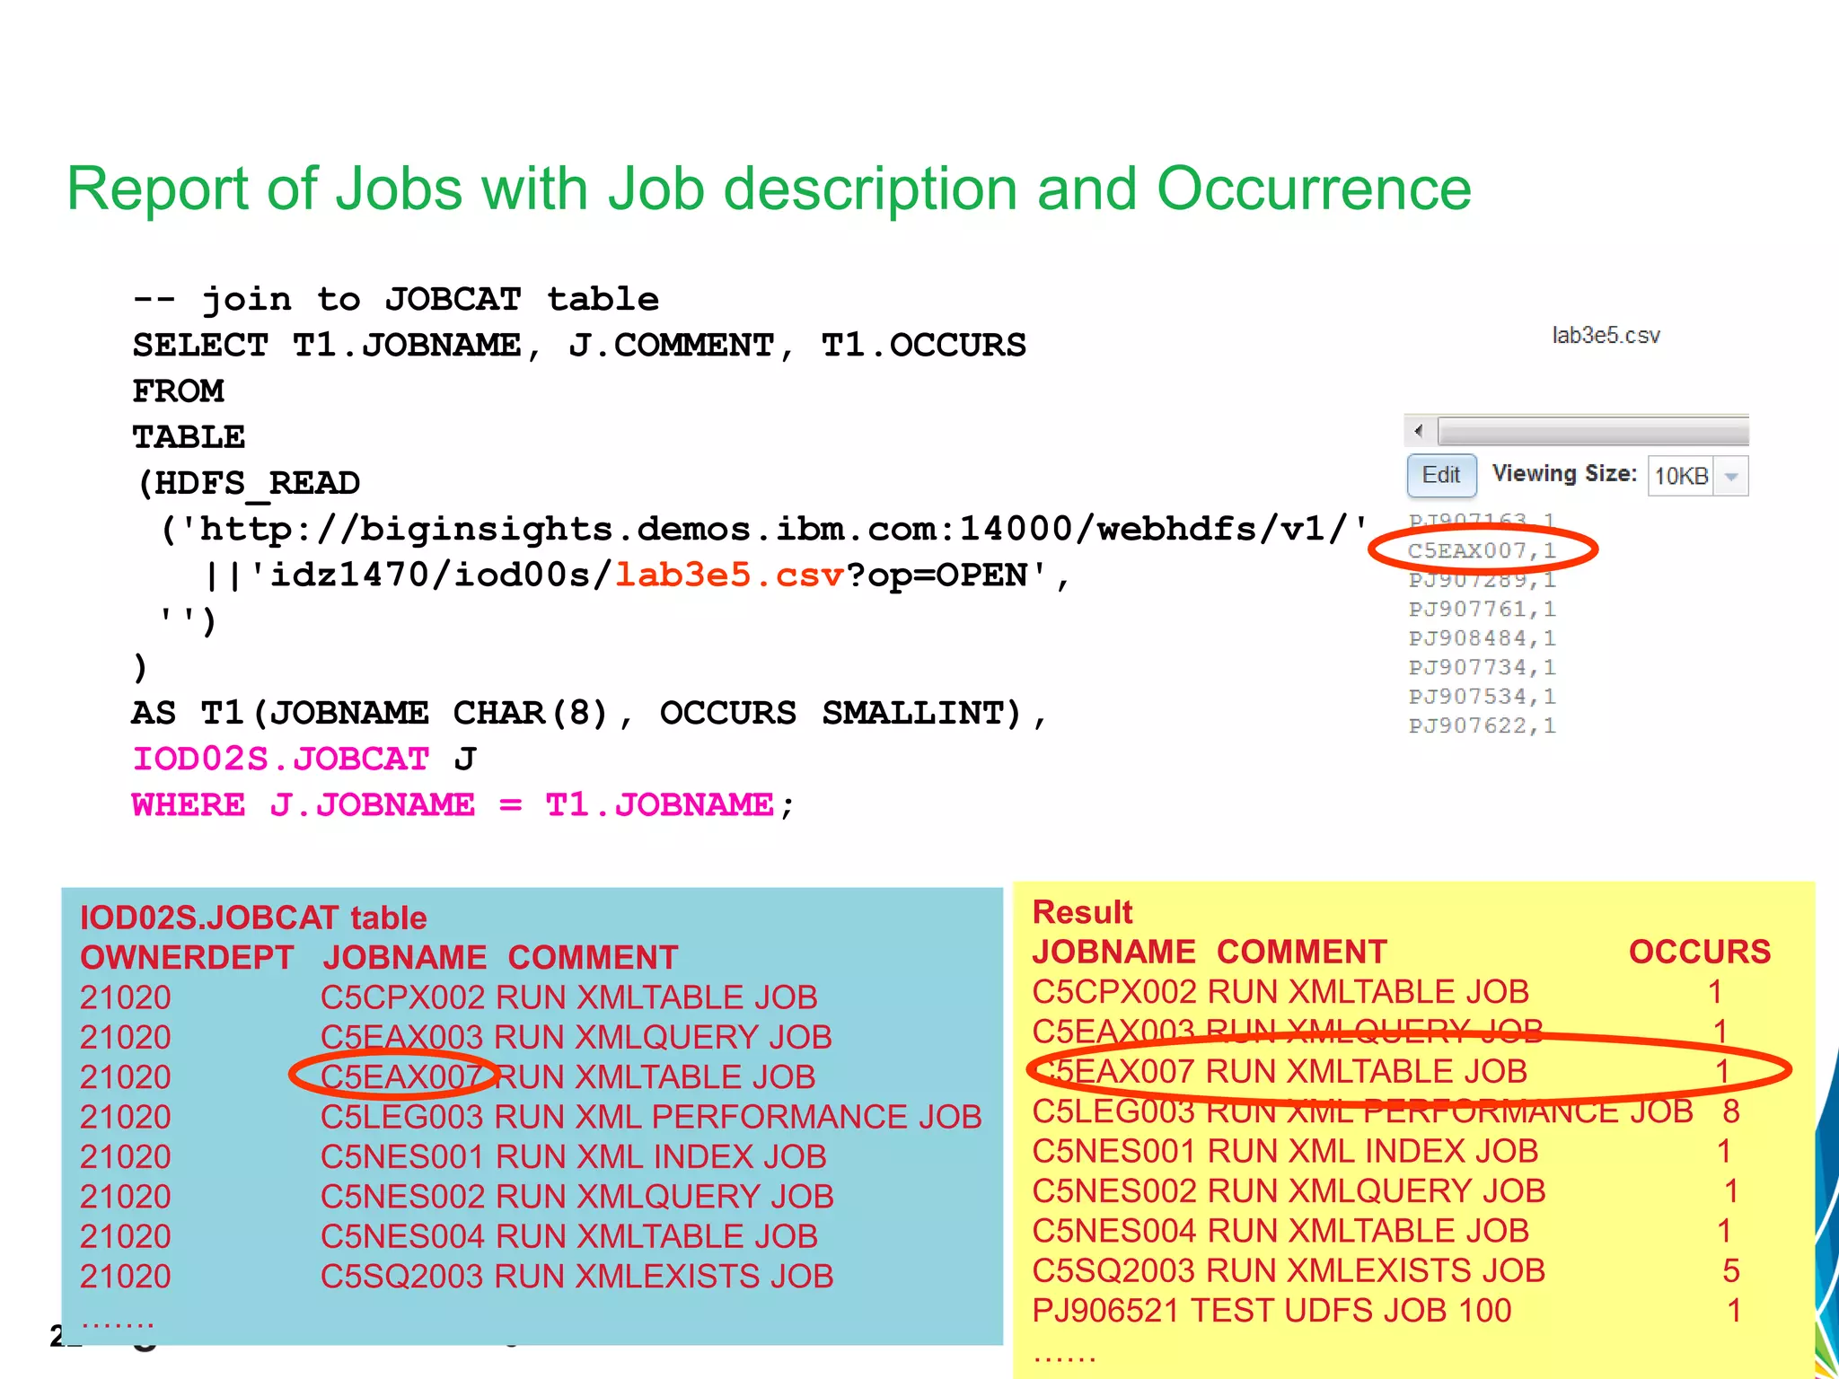Click the WHERE J.JOBNAME = T1.JOBNAME line
This screenshot has width=1839, height=1379.
[463, 804]
